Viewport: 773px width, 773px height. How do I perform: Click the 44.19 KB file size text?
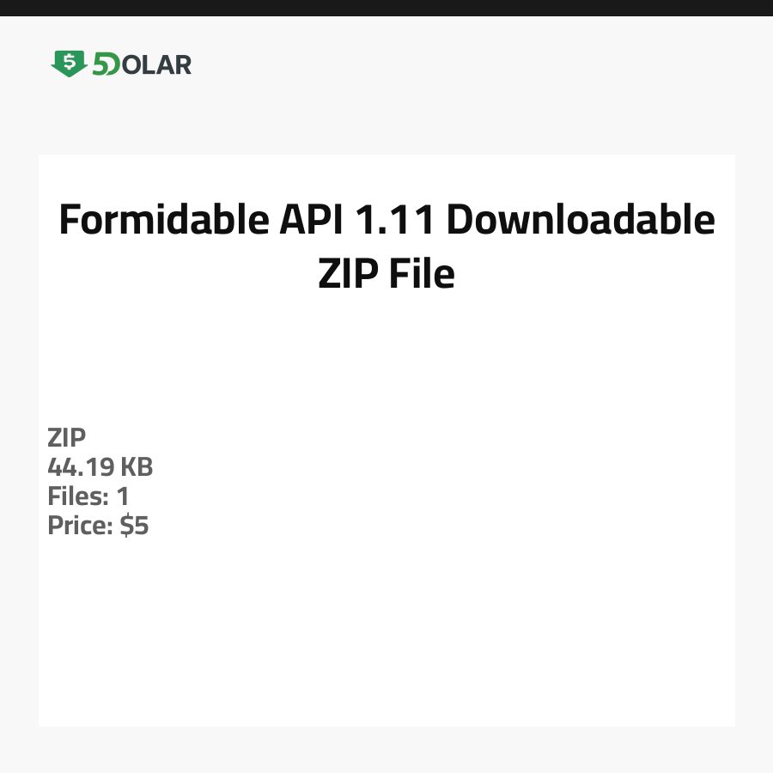100,467
